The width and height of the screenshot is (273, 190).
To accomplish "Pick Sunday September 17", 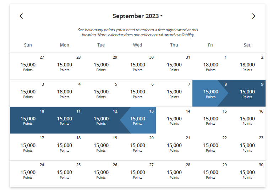I will pos(28,147).
